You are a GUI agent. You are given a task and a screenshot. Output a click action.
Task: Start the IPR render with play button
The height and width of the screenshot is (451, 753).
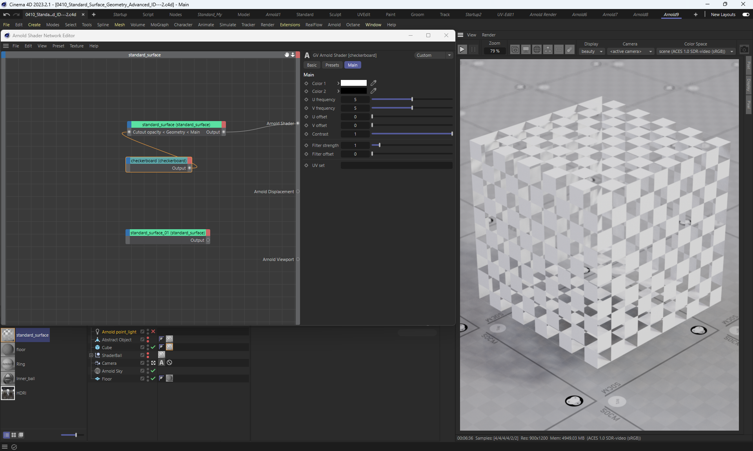pyautogui.click(x=462, y=49)
